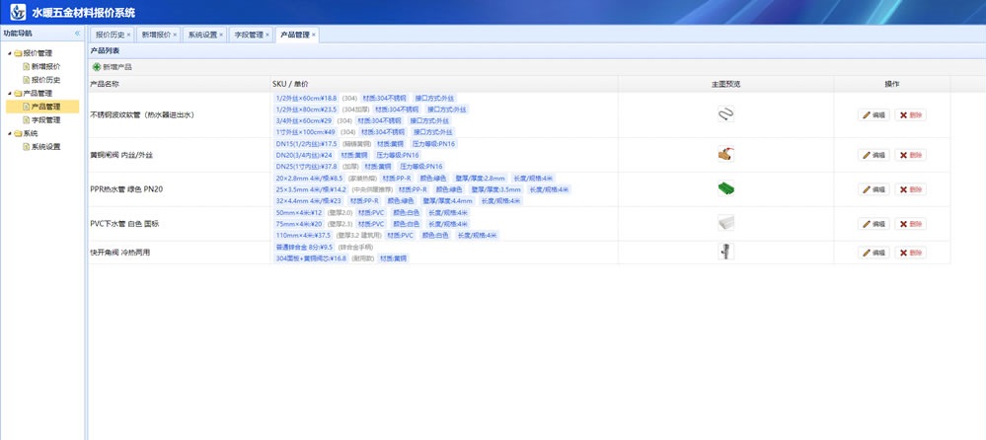Edit the 快开角阀 冷热两用 product

coord(873,253)
